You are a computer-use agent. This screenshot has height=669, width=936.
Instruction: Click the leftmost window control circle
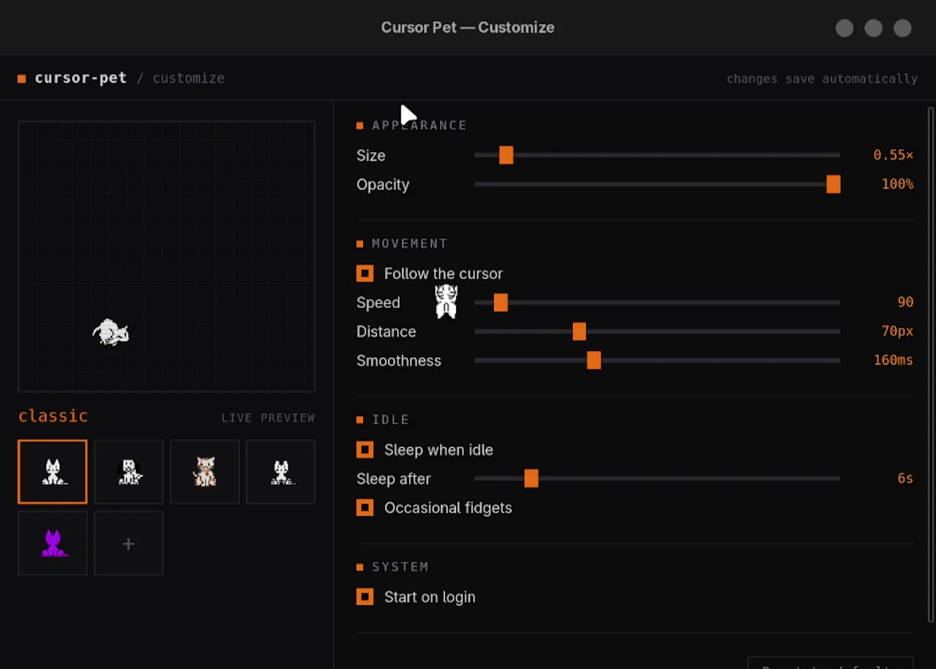click(x=844, y=28)
